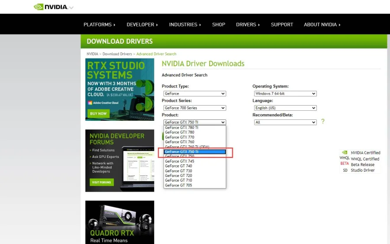Open the Product Series dropdown
Viewport: 390px width, 244px height.
(x=195, y=108)
